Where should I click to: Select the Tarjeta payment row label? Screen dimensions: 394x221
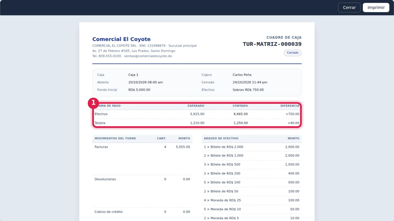point(100,123)
